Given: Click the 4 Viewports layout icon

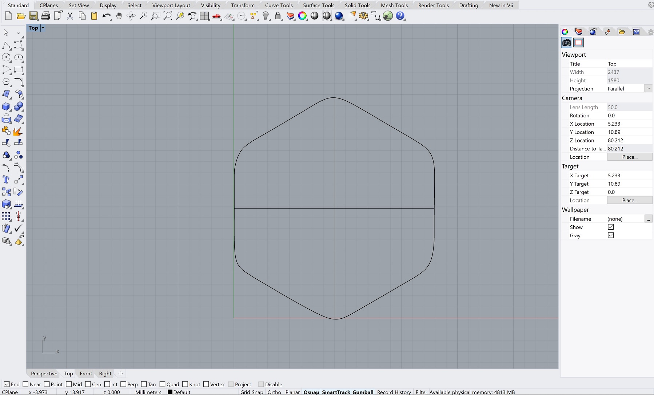Looking at the screenshot, I should point(204,16).
